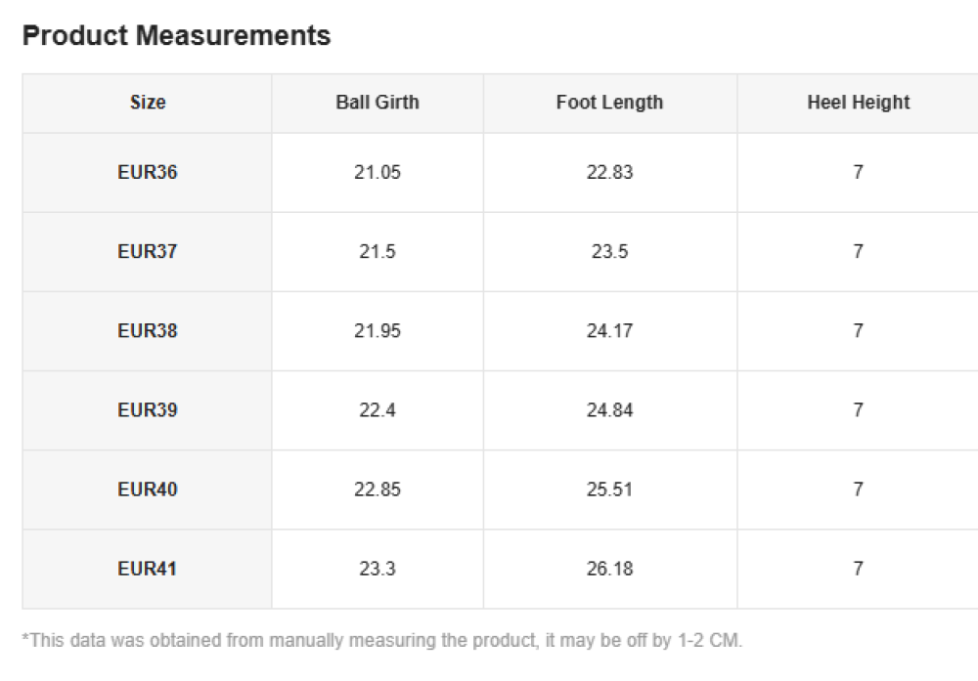The height and width of the screenshot is (681, 978).
Task: Select the EUR36 size row label
Action: pyautogui.click(x=148, y=173)
